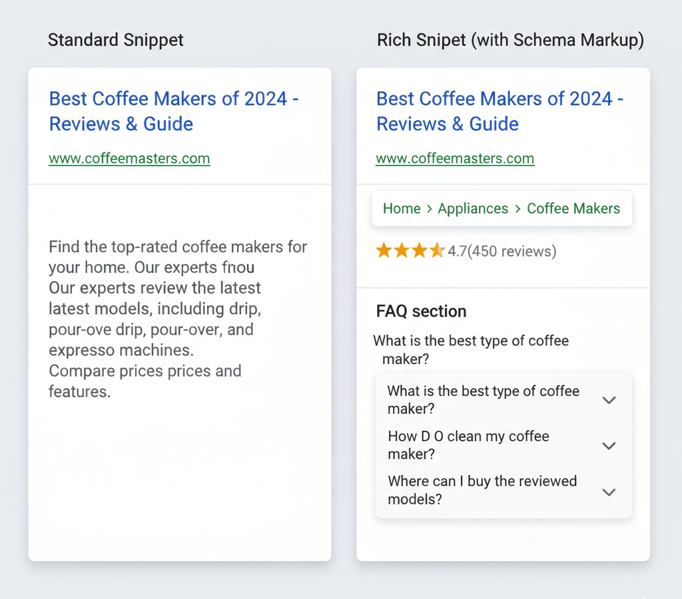The image size is (682, 599).
Task: Click the 'FAQ section' heading
Action: (x=421, y=311)
